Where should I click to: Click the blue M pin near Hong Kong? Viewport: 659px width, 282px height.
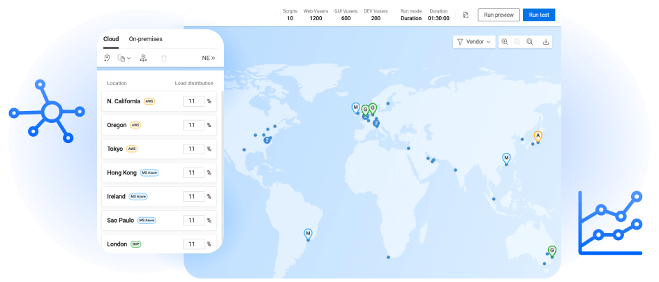pyautogui.click(x=506, y=158)
